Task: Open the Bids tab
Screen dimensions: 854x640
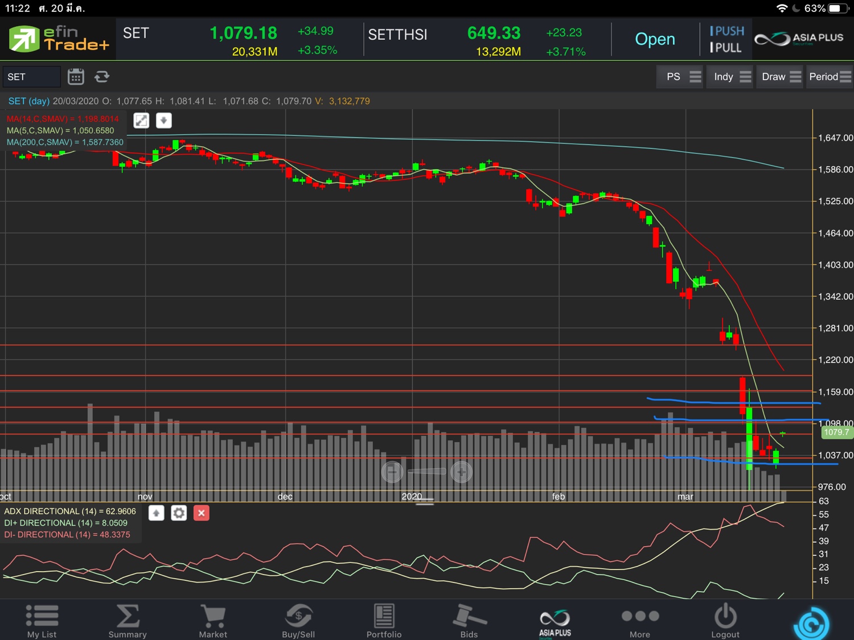Action: [x=469, y=621]
